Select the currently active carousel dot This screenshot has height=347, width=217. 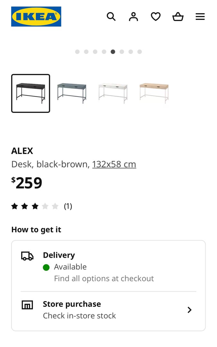coord(113,51)
